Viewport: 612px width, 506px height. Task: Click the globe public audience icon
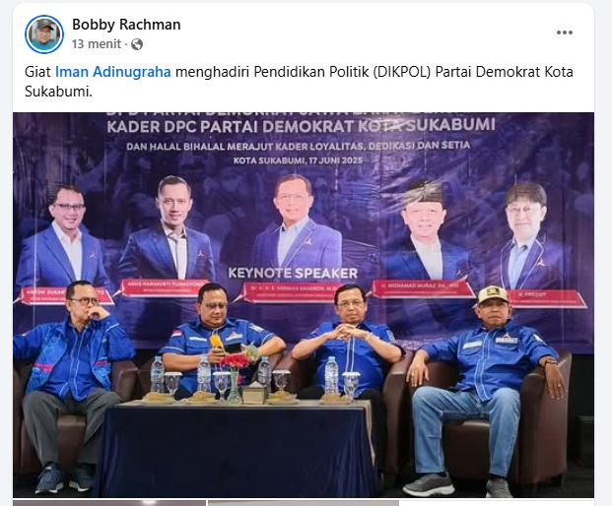pyautogui.click(x=137, y=44)
